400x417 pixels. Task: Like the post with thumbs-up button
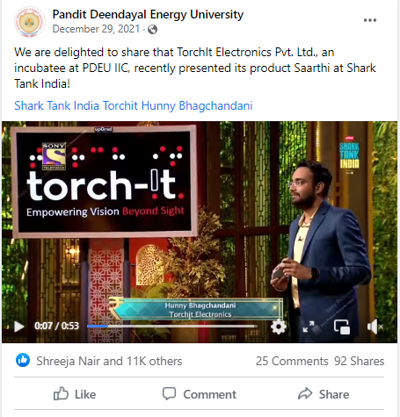pyautogui.click(x=75, y=394)
